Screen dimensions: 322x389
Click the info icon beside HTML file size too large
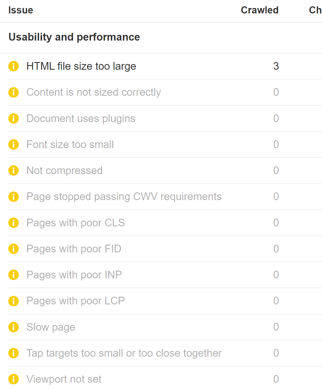click(13, 66)
